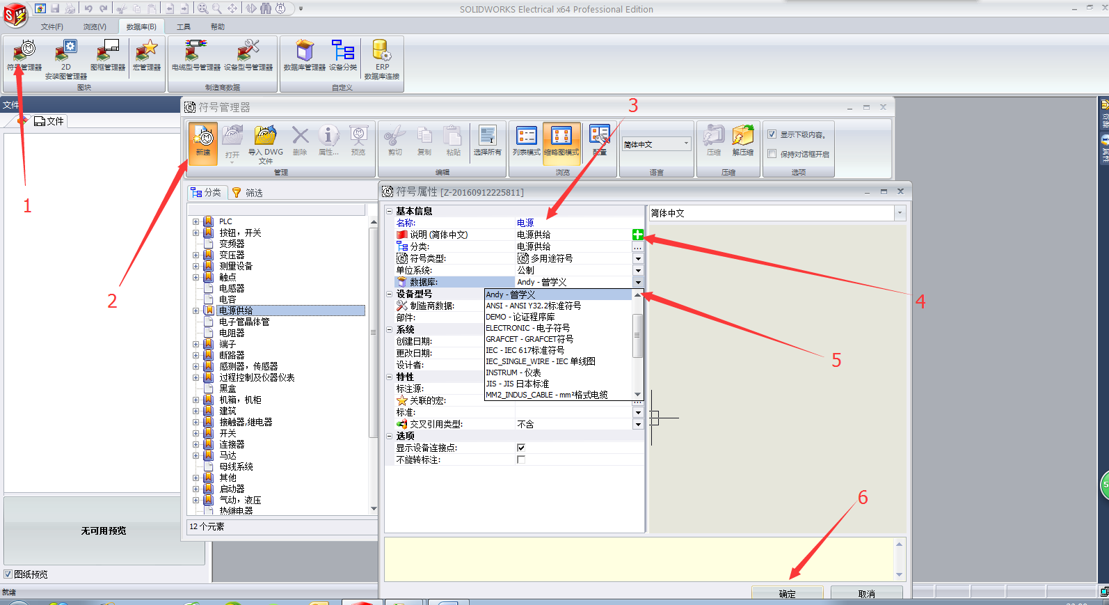1109x605 pixels.
Task: Click the ellipsis button on 分类 row
Action: pos(638,246)
